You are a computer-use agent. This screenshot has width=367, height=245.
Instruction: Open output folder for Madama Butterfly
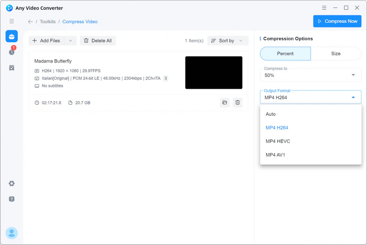[224, 103]
